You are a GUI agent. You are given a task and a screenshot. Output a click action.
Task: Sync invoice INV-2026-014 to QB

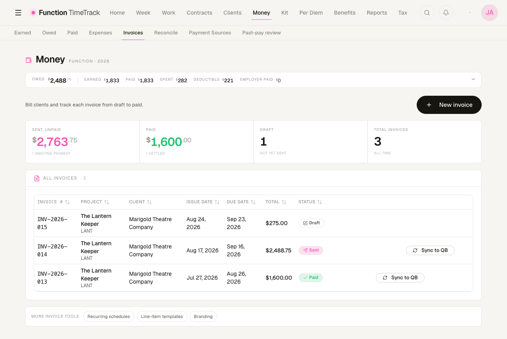coord(430,250)
